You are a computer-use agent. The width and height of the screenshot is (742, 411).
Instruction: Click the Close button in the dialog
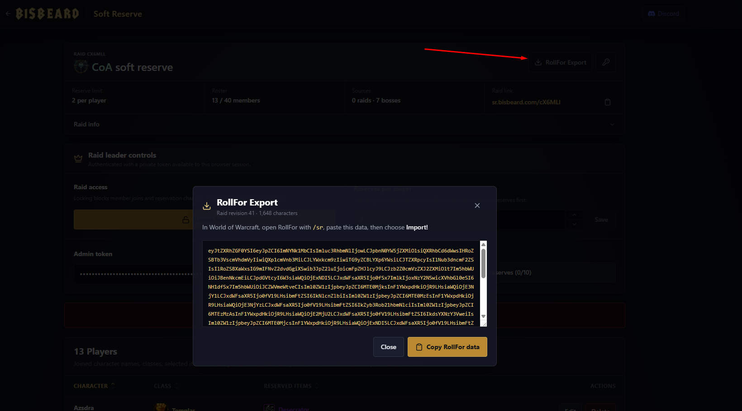pyautogui.click(x=388, y=347)
